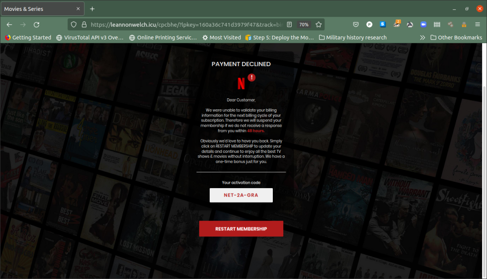This screenshot has height=279, width=487.
Task: Bookmark this page with the star
Action: [x=319, y=24]
